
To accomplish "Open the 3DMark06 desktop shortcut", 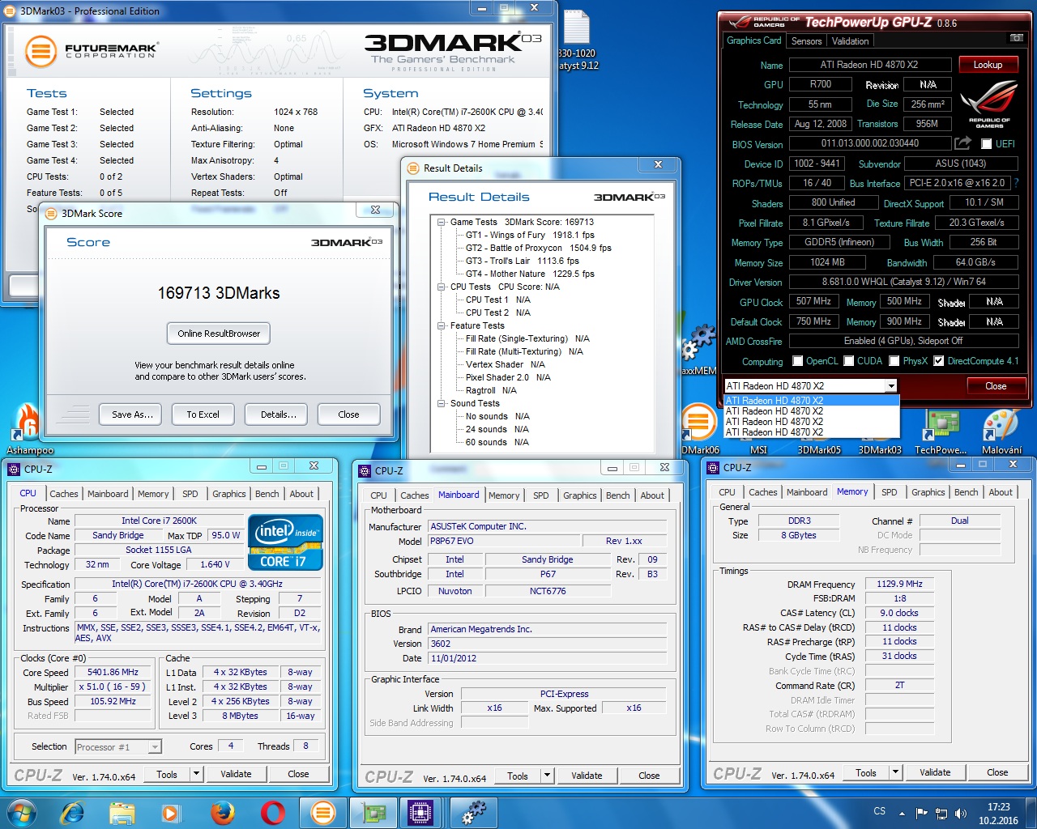I will [x=698, y=427].
